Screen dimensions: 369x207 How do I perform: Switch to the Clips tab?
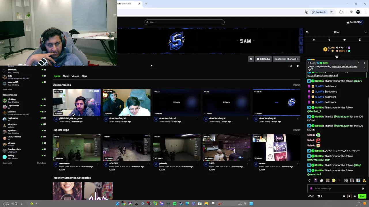84,76
